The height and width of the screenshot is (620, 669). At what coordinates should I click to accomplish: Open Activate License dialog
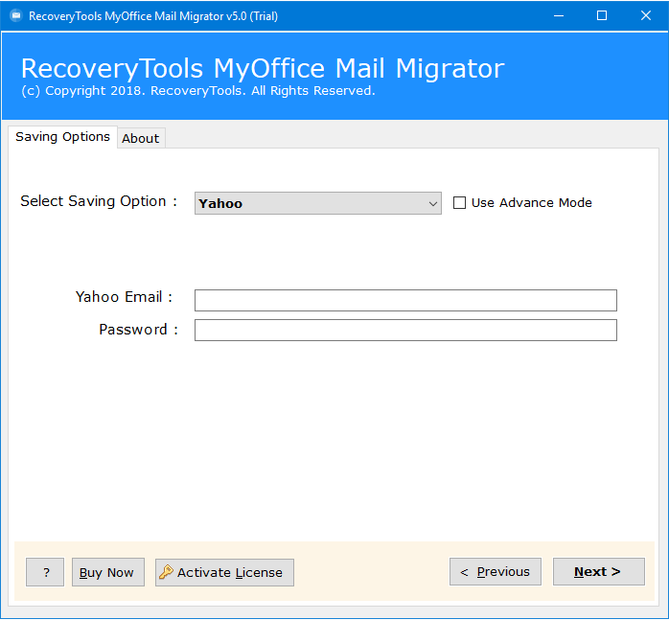tap(224, 572)
